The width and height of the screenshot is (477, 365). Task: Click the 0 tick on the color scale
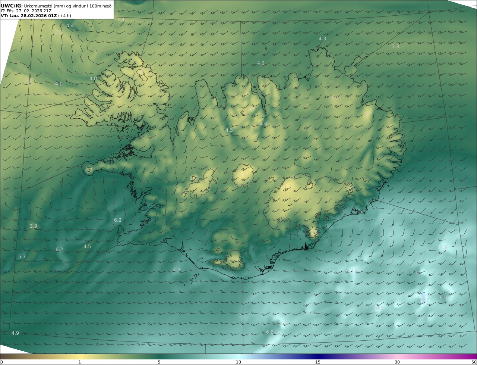pyautogui.click(x=1, y=362)
